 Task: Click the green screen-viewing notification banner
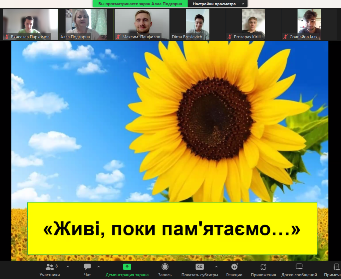(x=140, y=4)
